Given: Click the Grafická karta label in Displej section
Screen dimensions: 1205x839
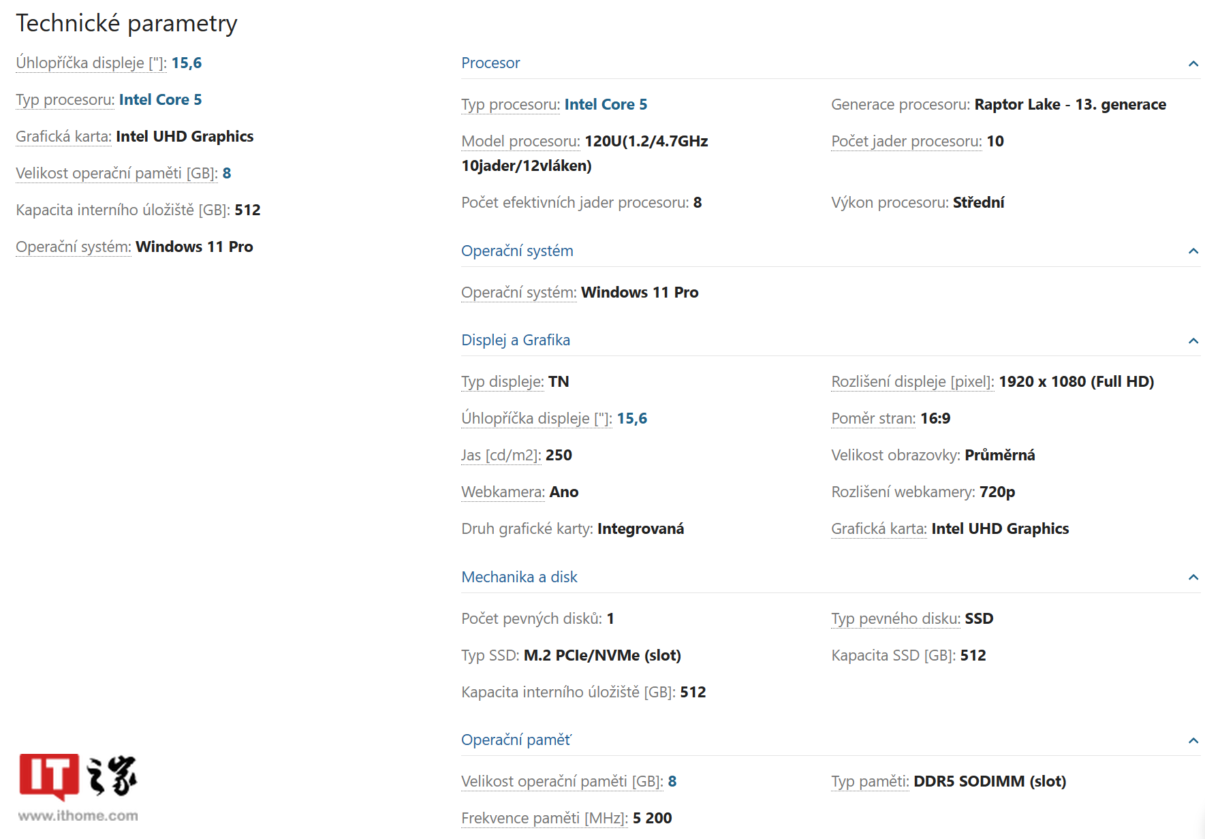Looking at the screenshot, I should [879, 528].
